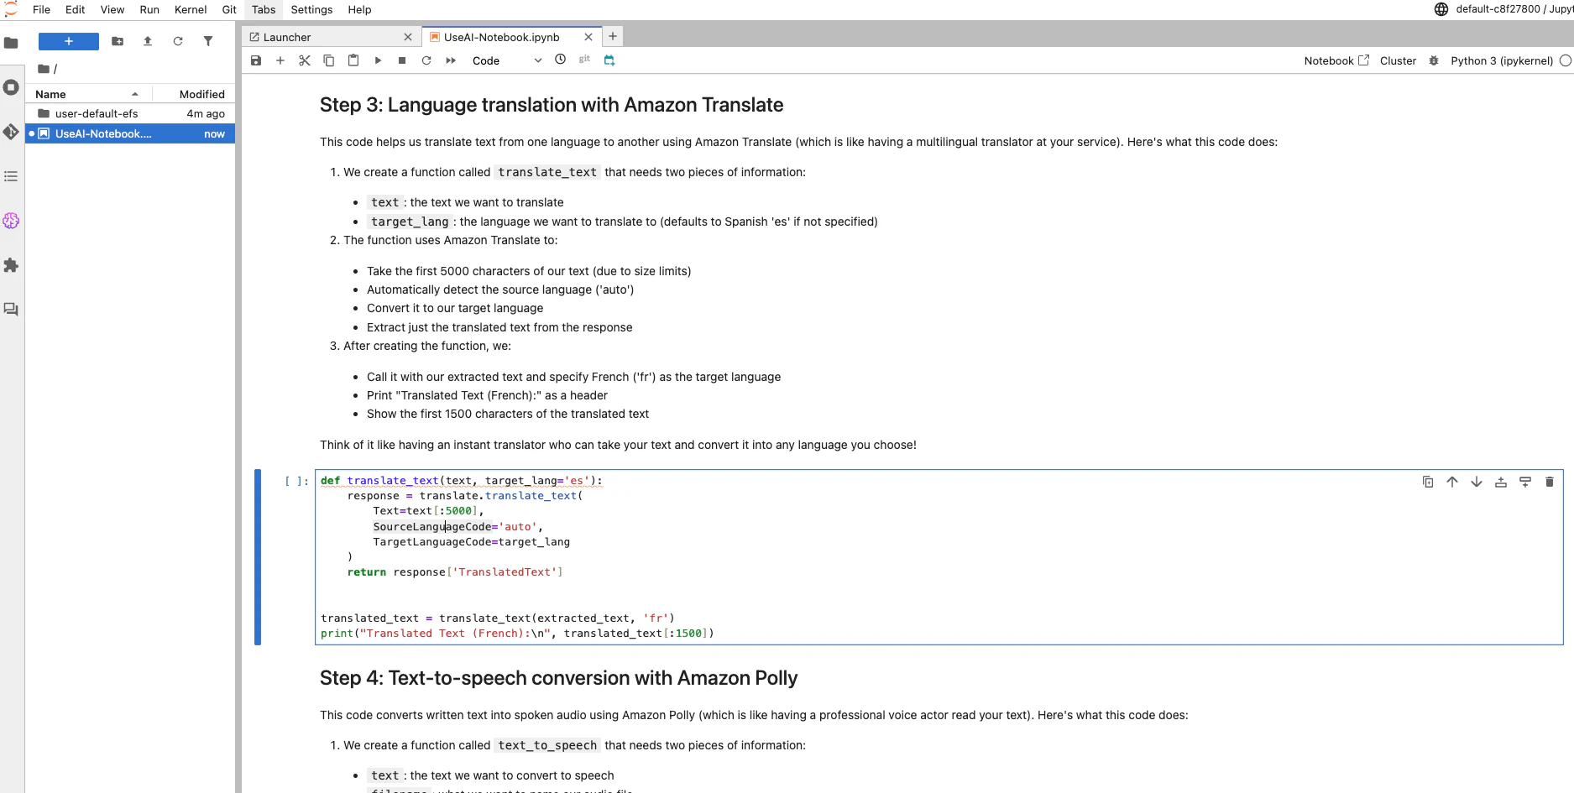Open the Tabs menu

264,9
